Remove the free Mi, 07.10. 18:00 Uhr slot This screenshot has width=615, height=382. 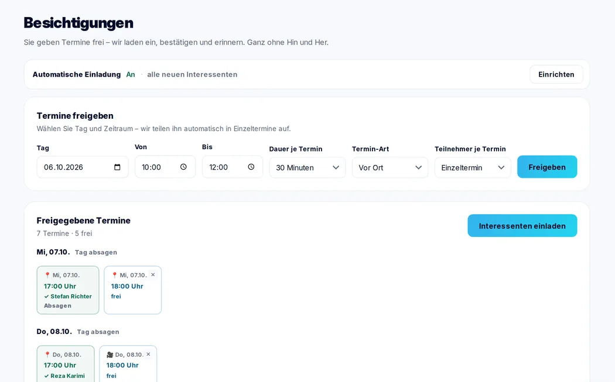click(x=153, y=274)
